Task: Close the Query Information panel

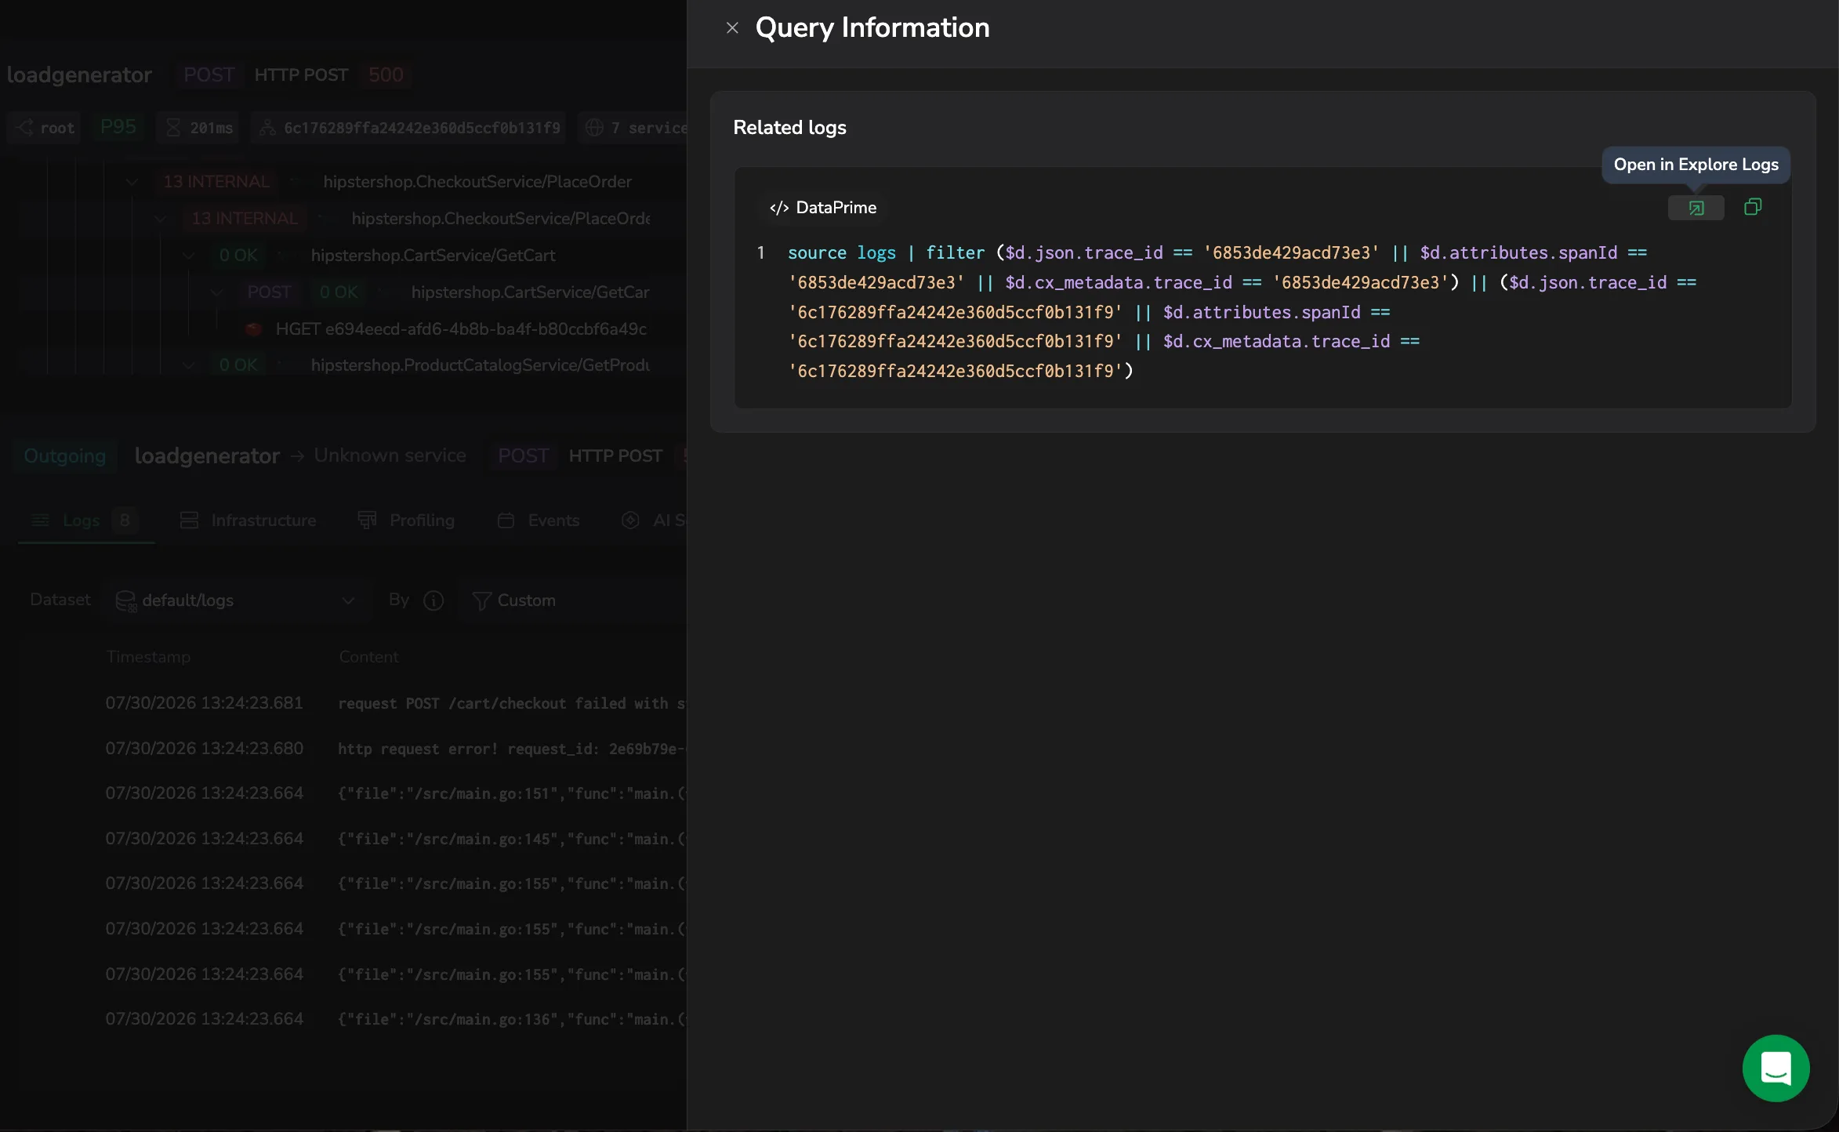Action: click(732, 28)
